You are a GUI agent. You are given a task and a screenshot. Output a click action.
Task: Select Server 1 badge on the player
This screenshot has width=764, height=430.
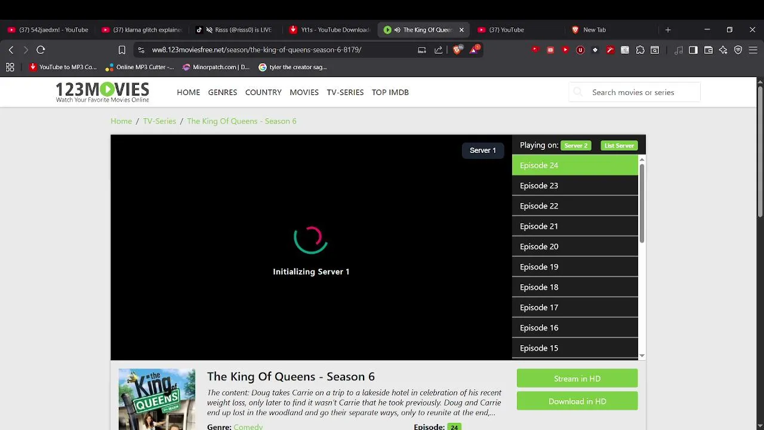[x=483, y=150]
